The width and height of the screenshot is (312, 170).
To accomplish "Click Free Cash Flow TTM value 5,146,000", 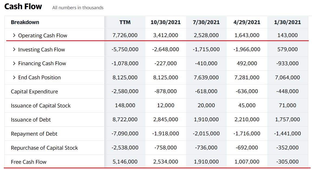I will (125, 162).
